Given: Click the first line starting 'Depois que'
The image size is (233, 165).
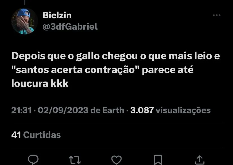Looking at the screenshot, I should [x=116, y=56].
